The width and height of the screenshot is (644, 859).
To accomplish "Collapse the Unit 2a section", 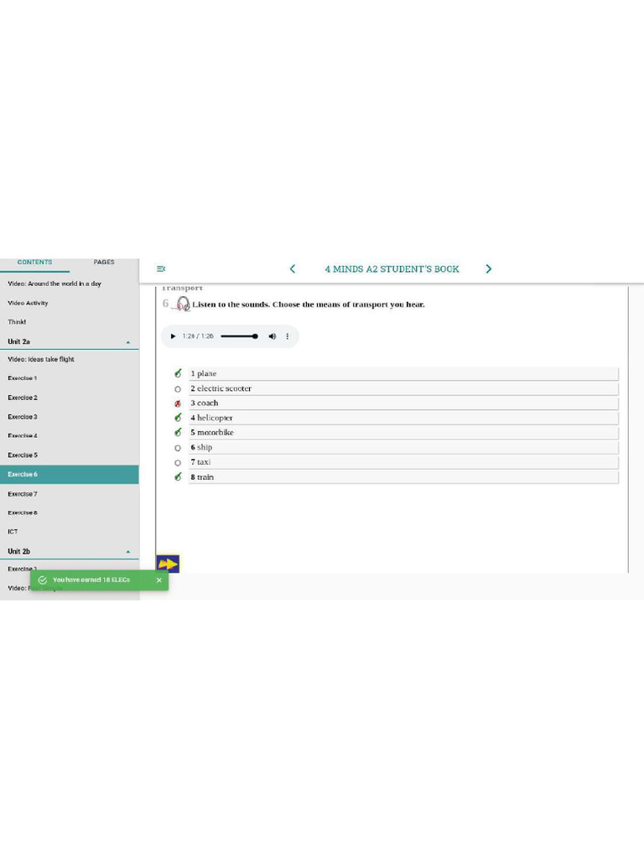I will point(128,342).
